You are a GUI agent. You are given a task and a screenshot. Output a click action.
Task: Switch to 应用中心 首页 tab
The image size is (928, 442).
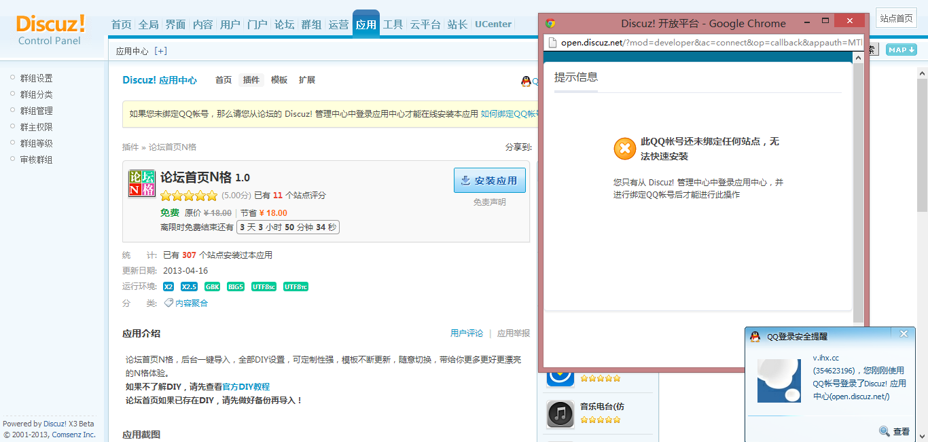click(224, 80)
